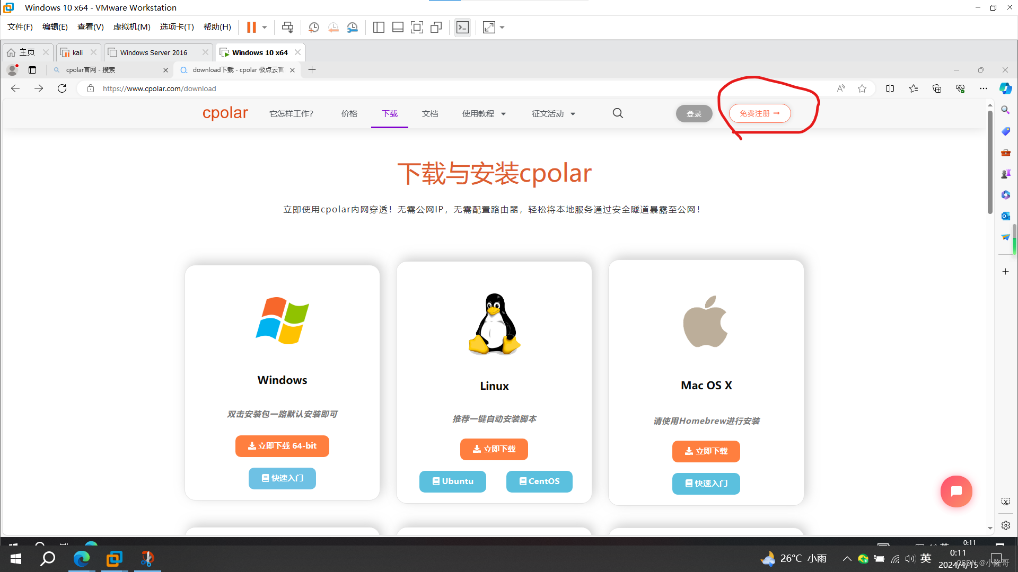
Task: Toggle browser split screen view
Action: pyautogui.click(x=890, y=88)
